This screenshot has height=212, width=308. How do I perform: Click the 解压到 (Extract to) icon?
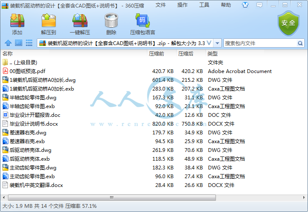click(49, 20)
